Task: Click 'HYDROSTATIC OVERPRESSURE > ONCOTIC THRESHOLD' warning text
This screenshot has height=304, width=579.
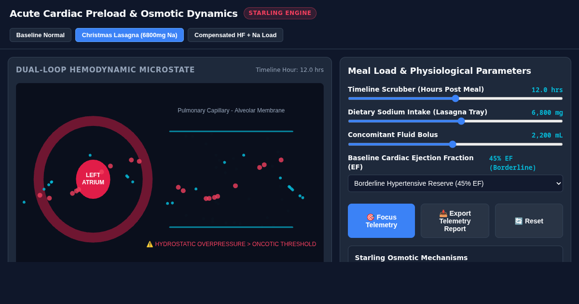Action: [235, 244]
